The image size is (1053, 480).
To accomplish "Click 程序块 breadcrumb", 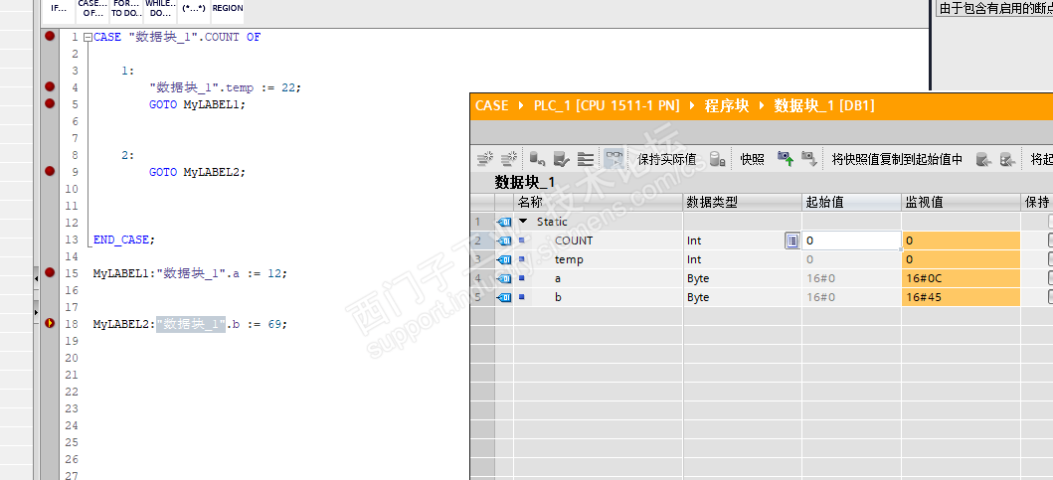I will (726, 105).
